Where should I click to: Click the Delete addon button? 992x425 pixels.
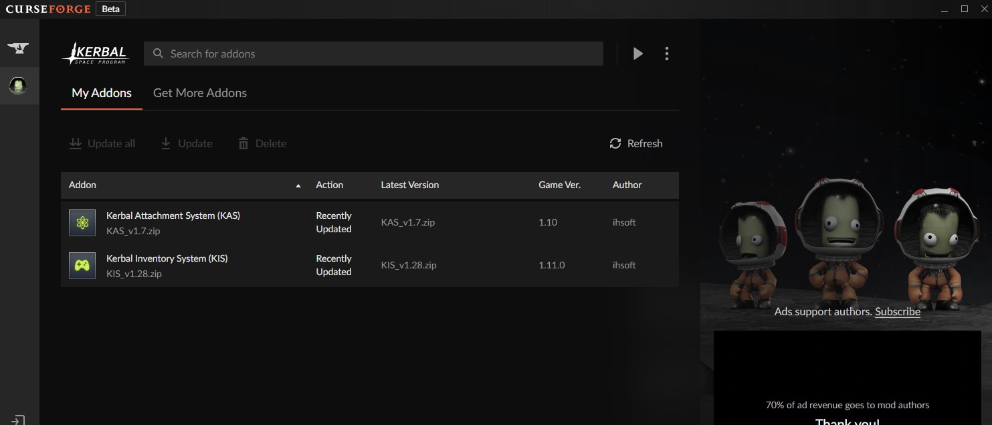pos(262,143)
